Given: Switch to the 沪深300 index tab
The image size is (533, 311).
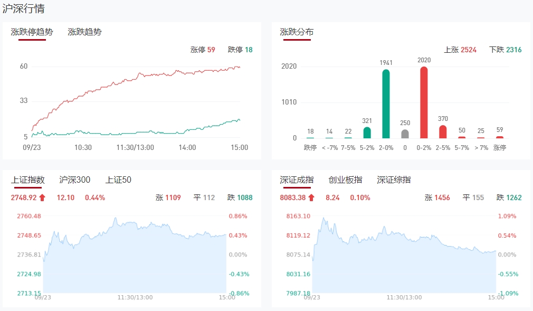Looking at the screenshot, I should (x=75, y=180).
